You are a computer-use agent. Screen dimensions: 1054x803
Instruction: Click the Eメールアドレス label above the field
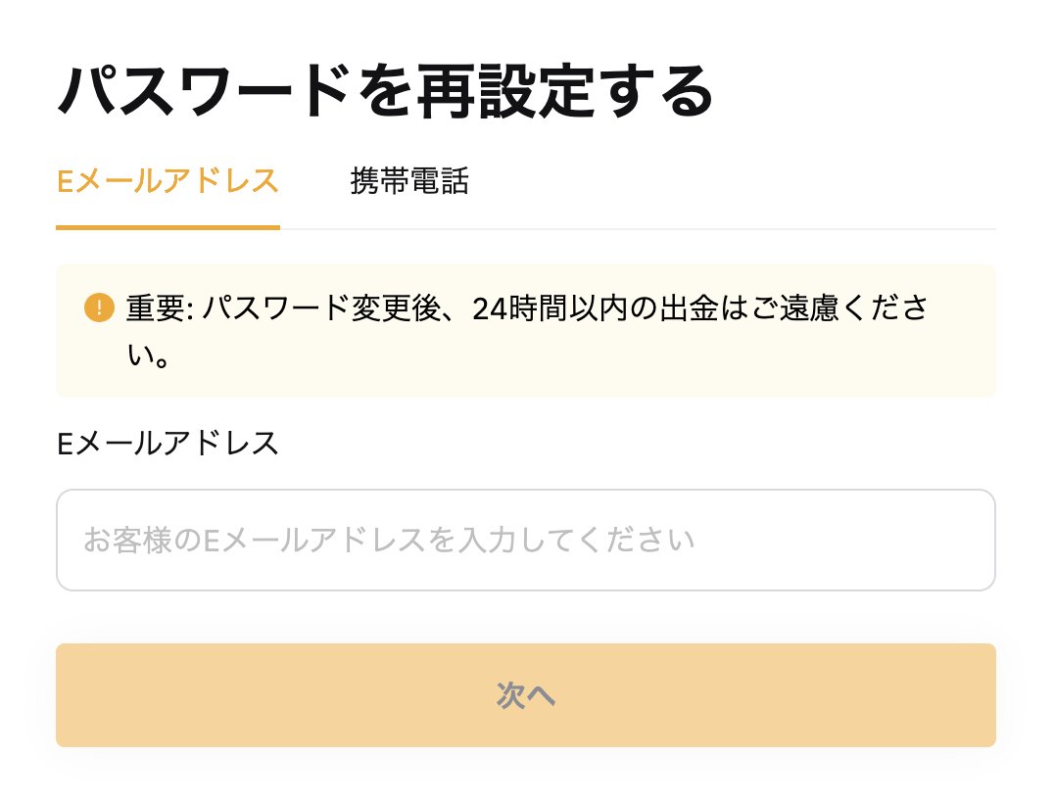[168, 444]
